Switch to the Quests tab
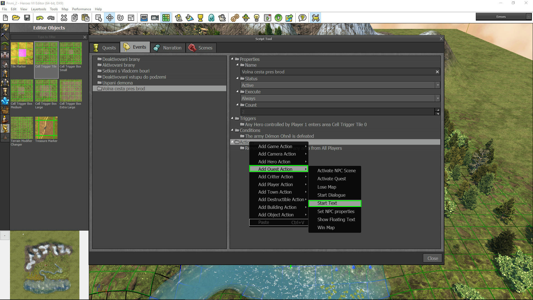Screen dimensions: 533x300 point(105,47)
